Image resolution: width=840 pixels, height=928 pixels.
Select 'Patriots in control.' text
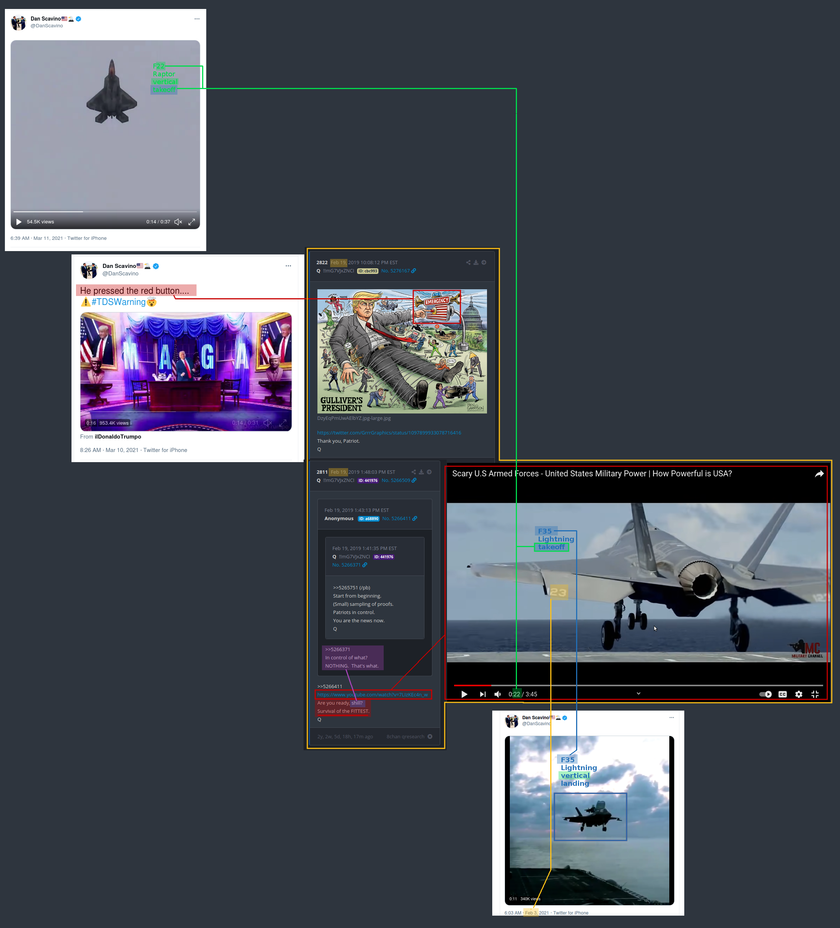coord(354,612)
